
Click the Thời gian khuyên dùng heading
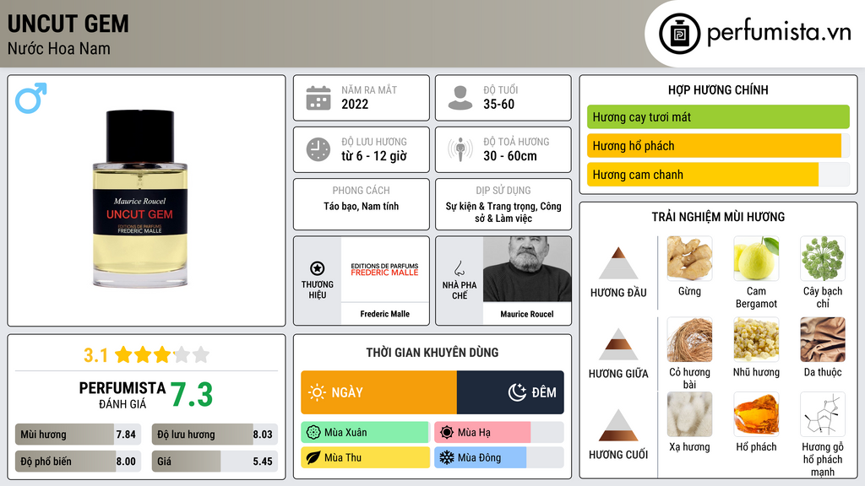point(432,353)
